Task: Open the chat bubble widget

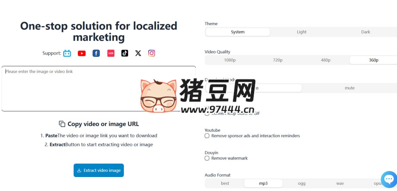Action: [x=389, y=179]
